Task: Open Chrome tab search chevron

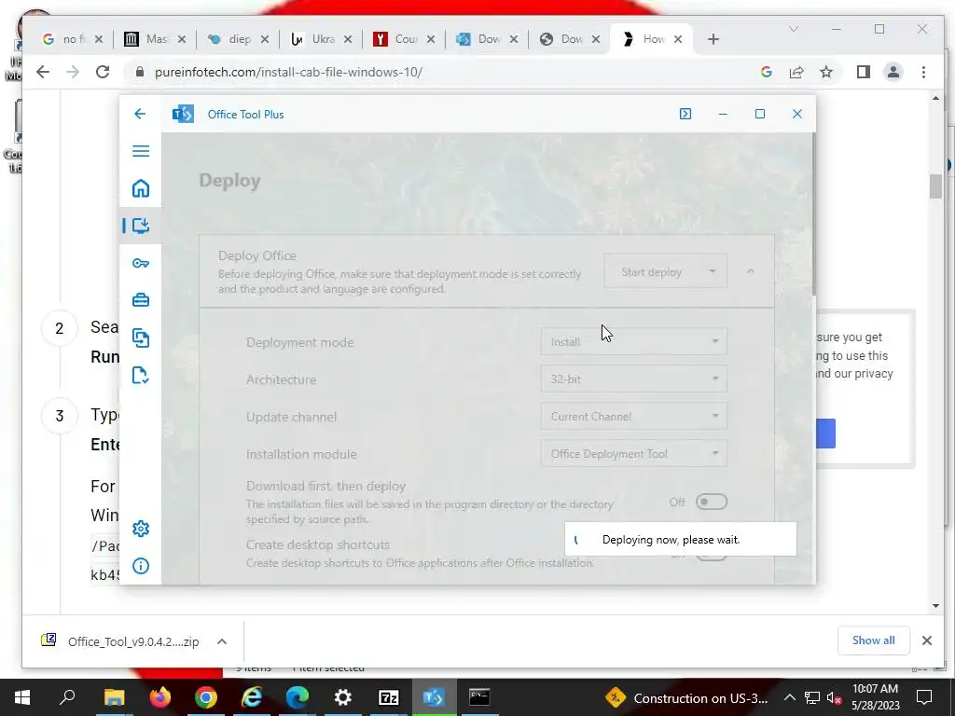Action: click(793, 29)
